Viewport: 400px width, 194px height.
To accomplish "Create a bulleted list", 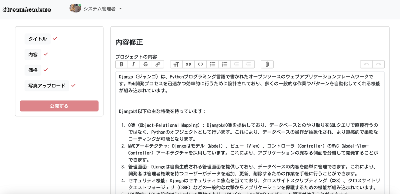I will pyautogui.click(x=212, y=64).
